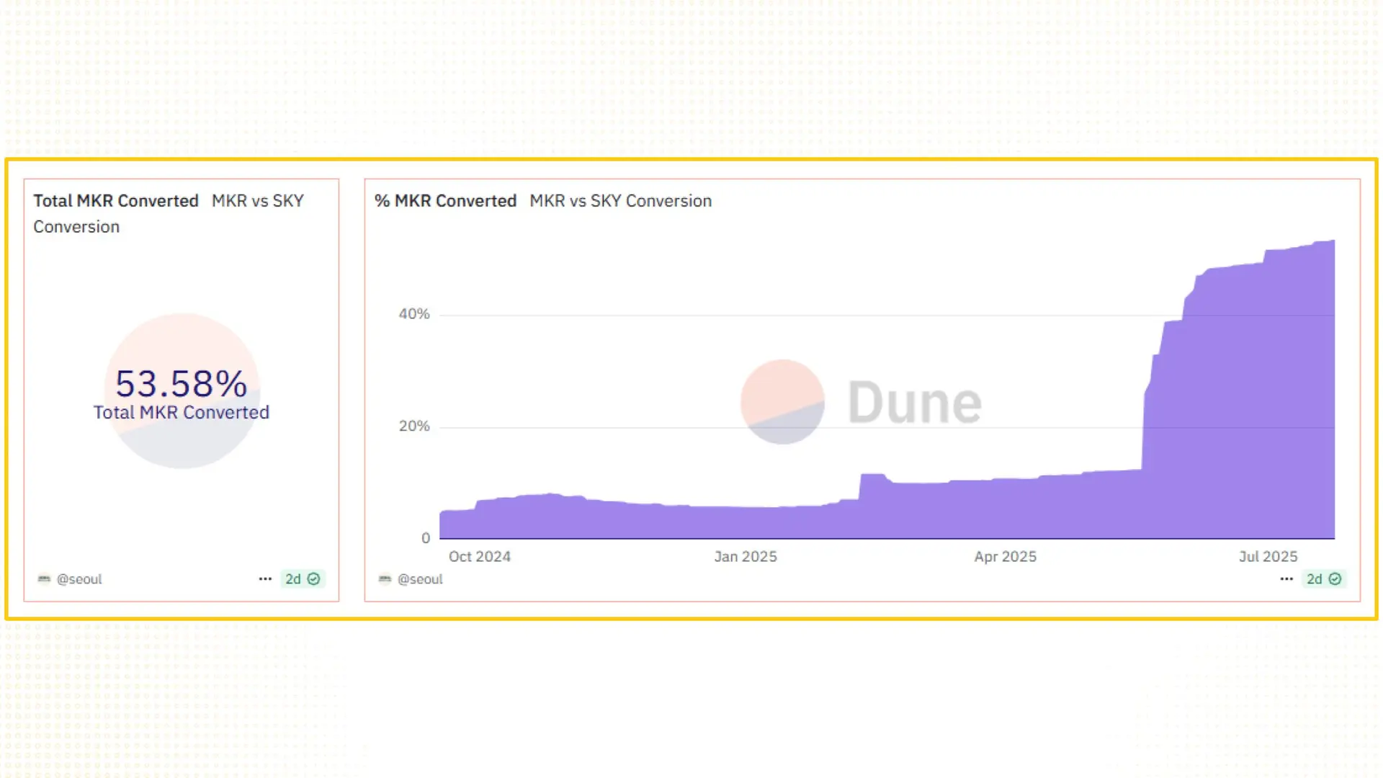This screenshot has height=778, width=1383.
Task: Click the 40% y-axis gridline label
Action: (413, 313)
